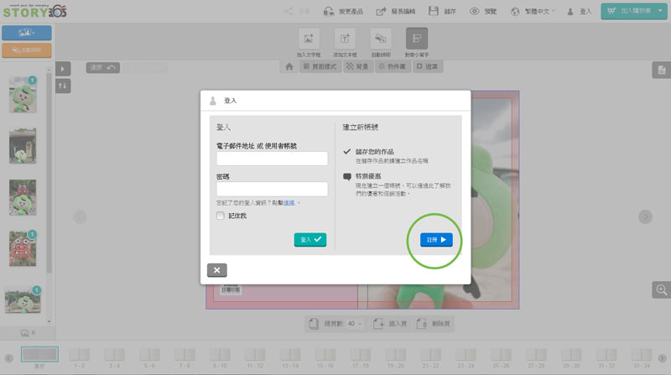The height and width of the screenshot is (375, 671).
Task: Expand the 加入購物車 cart dropdown arrow
Action: pos(660,12)
